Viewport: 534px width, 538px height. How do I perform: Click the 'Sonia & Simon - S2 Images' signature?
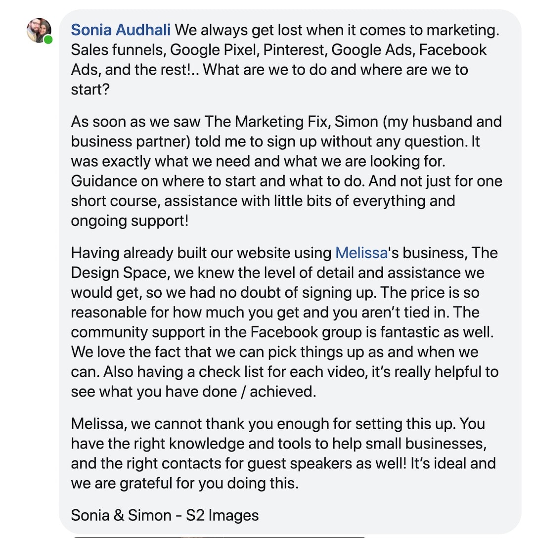tap(165, 515)
